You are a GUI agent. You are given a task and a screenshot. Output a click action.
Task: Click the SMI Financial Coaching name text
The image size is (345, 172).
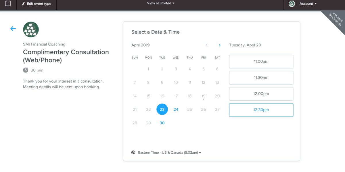point(44,44)
